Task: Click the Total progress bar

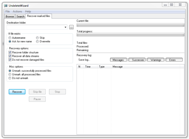Action: [x=130, y=35]
